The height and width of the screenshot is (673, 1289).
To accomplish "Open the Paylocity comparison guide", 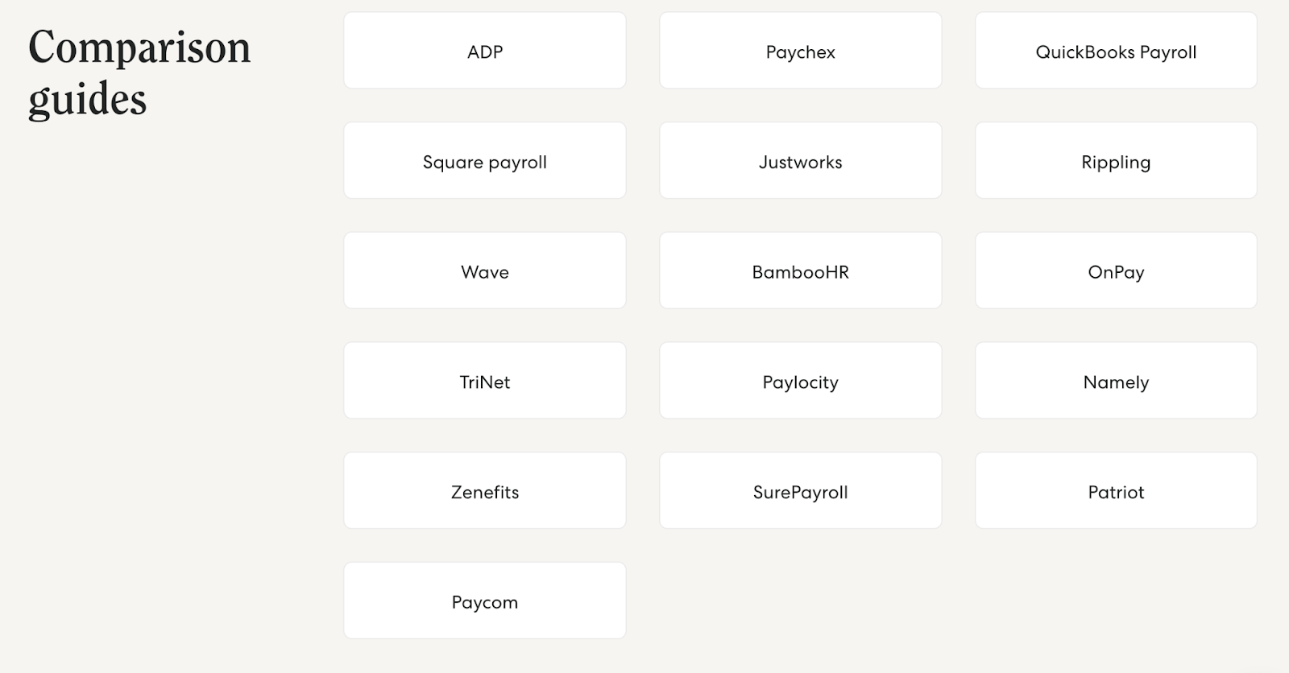I will click(x=801, y=380).
